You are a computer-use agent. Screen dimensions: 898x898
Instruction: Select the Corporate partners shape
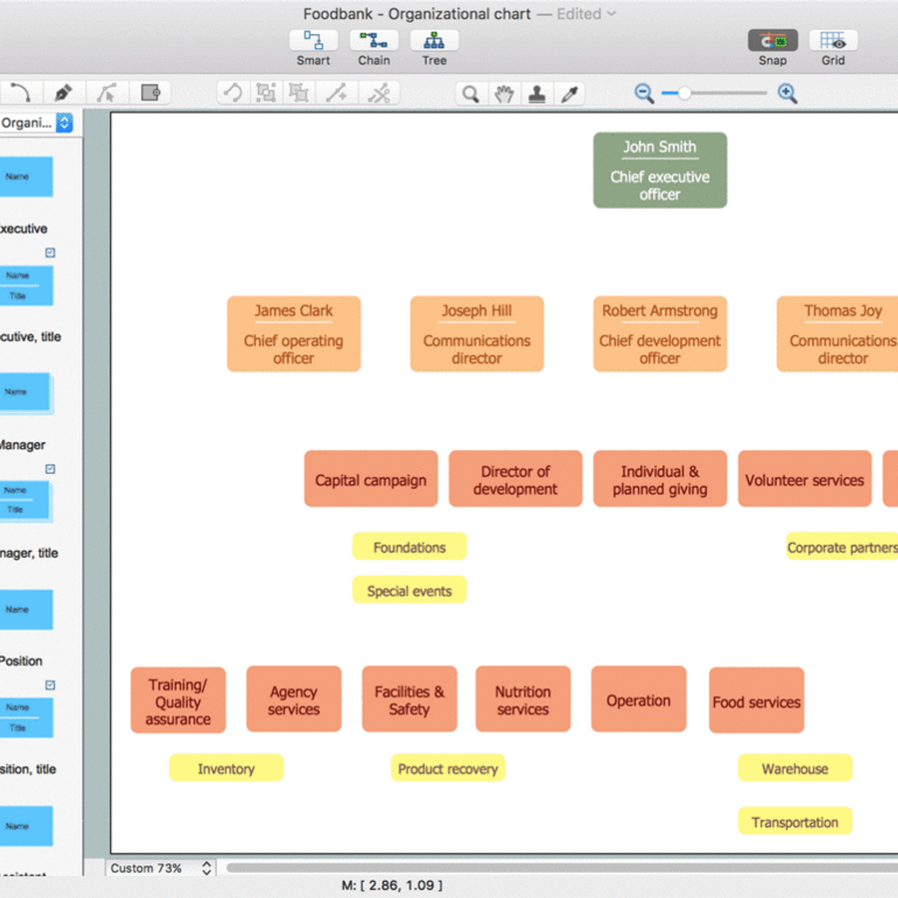(842, 547)
